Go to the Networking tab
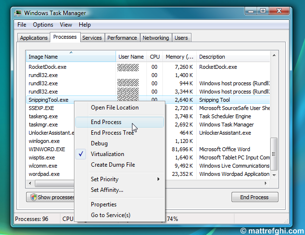This screenshot has height=235, width=305. [x=156, y=38]
